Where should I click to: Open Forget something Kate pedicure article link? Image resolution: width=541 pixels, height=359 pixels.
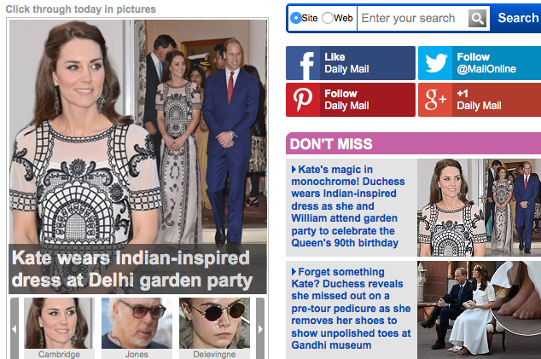(351, 309)
